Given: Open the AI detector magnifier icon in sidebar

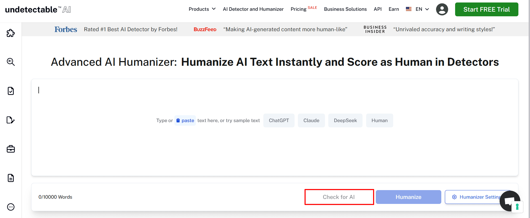Looking at the screenshot, I should click(x=11, y=62).
